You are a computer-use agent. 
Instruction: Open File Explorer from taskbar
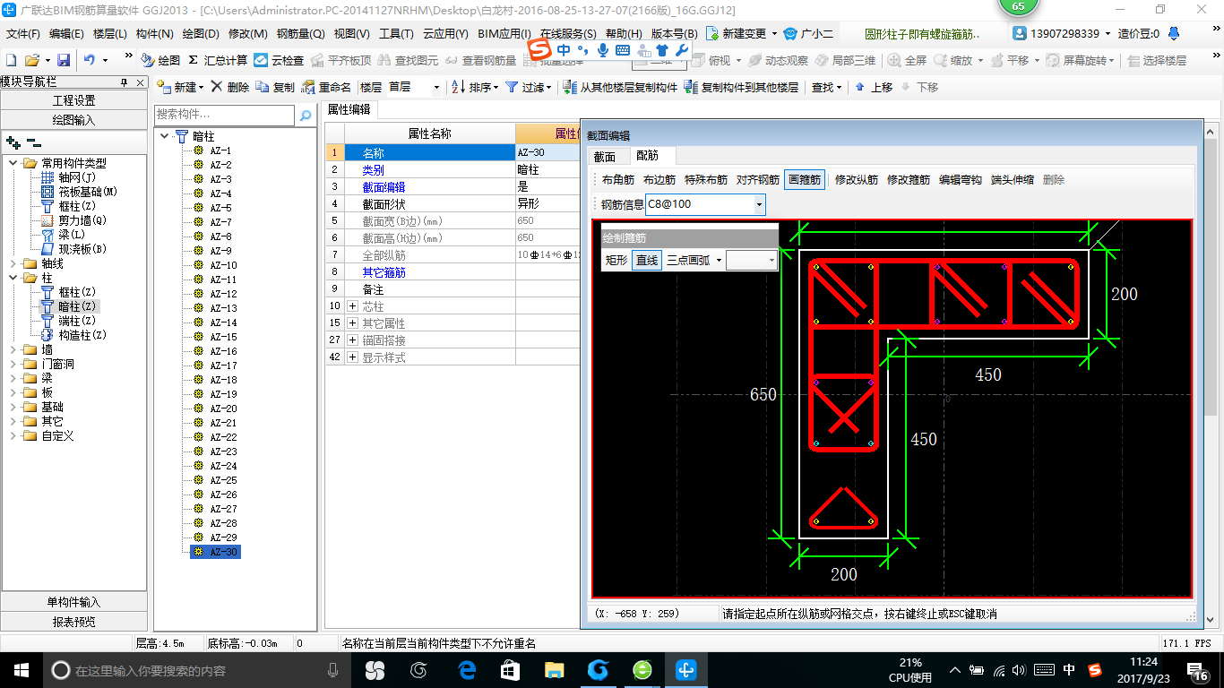pyautogui.click(x=555, y=669)
